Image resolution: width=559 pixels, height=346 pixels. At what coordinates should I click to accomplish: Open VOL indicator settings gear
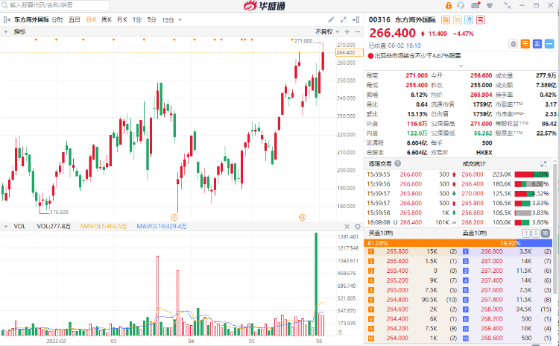[358, 227]
